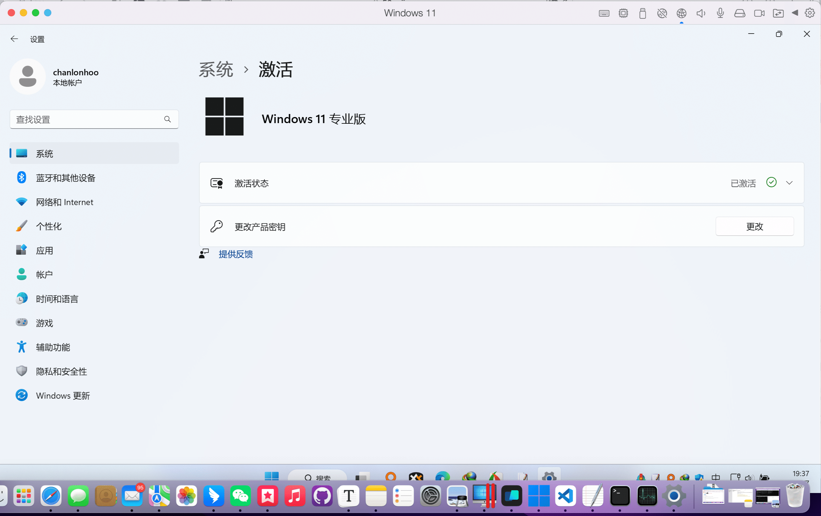Image resolution: width=821 pixels, height=516 pixels.
Task: Open the VM keyboard toolbar icon
Action: tap(604, 13)
